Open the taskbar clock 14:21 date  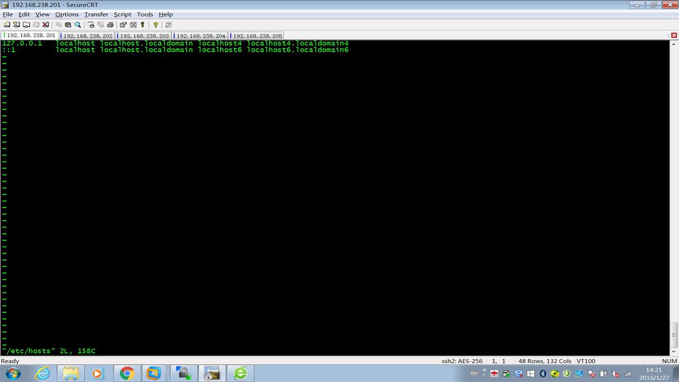point(654,374)
